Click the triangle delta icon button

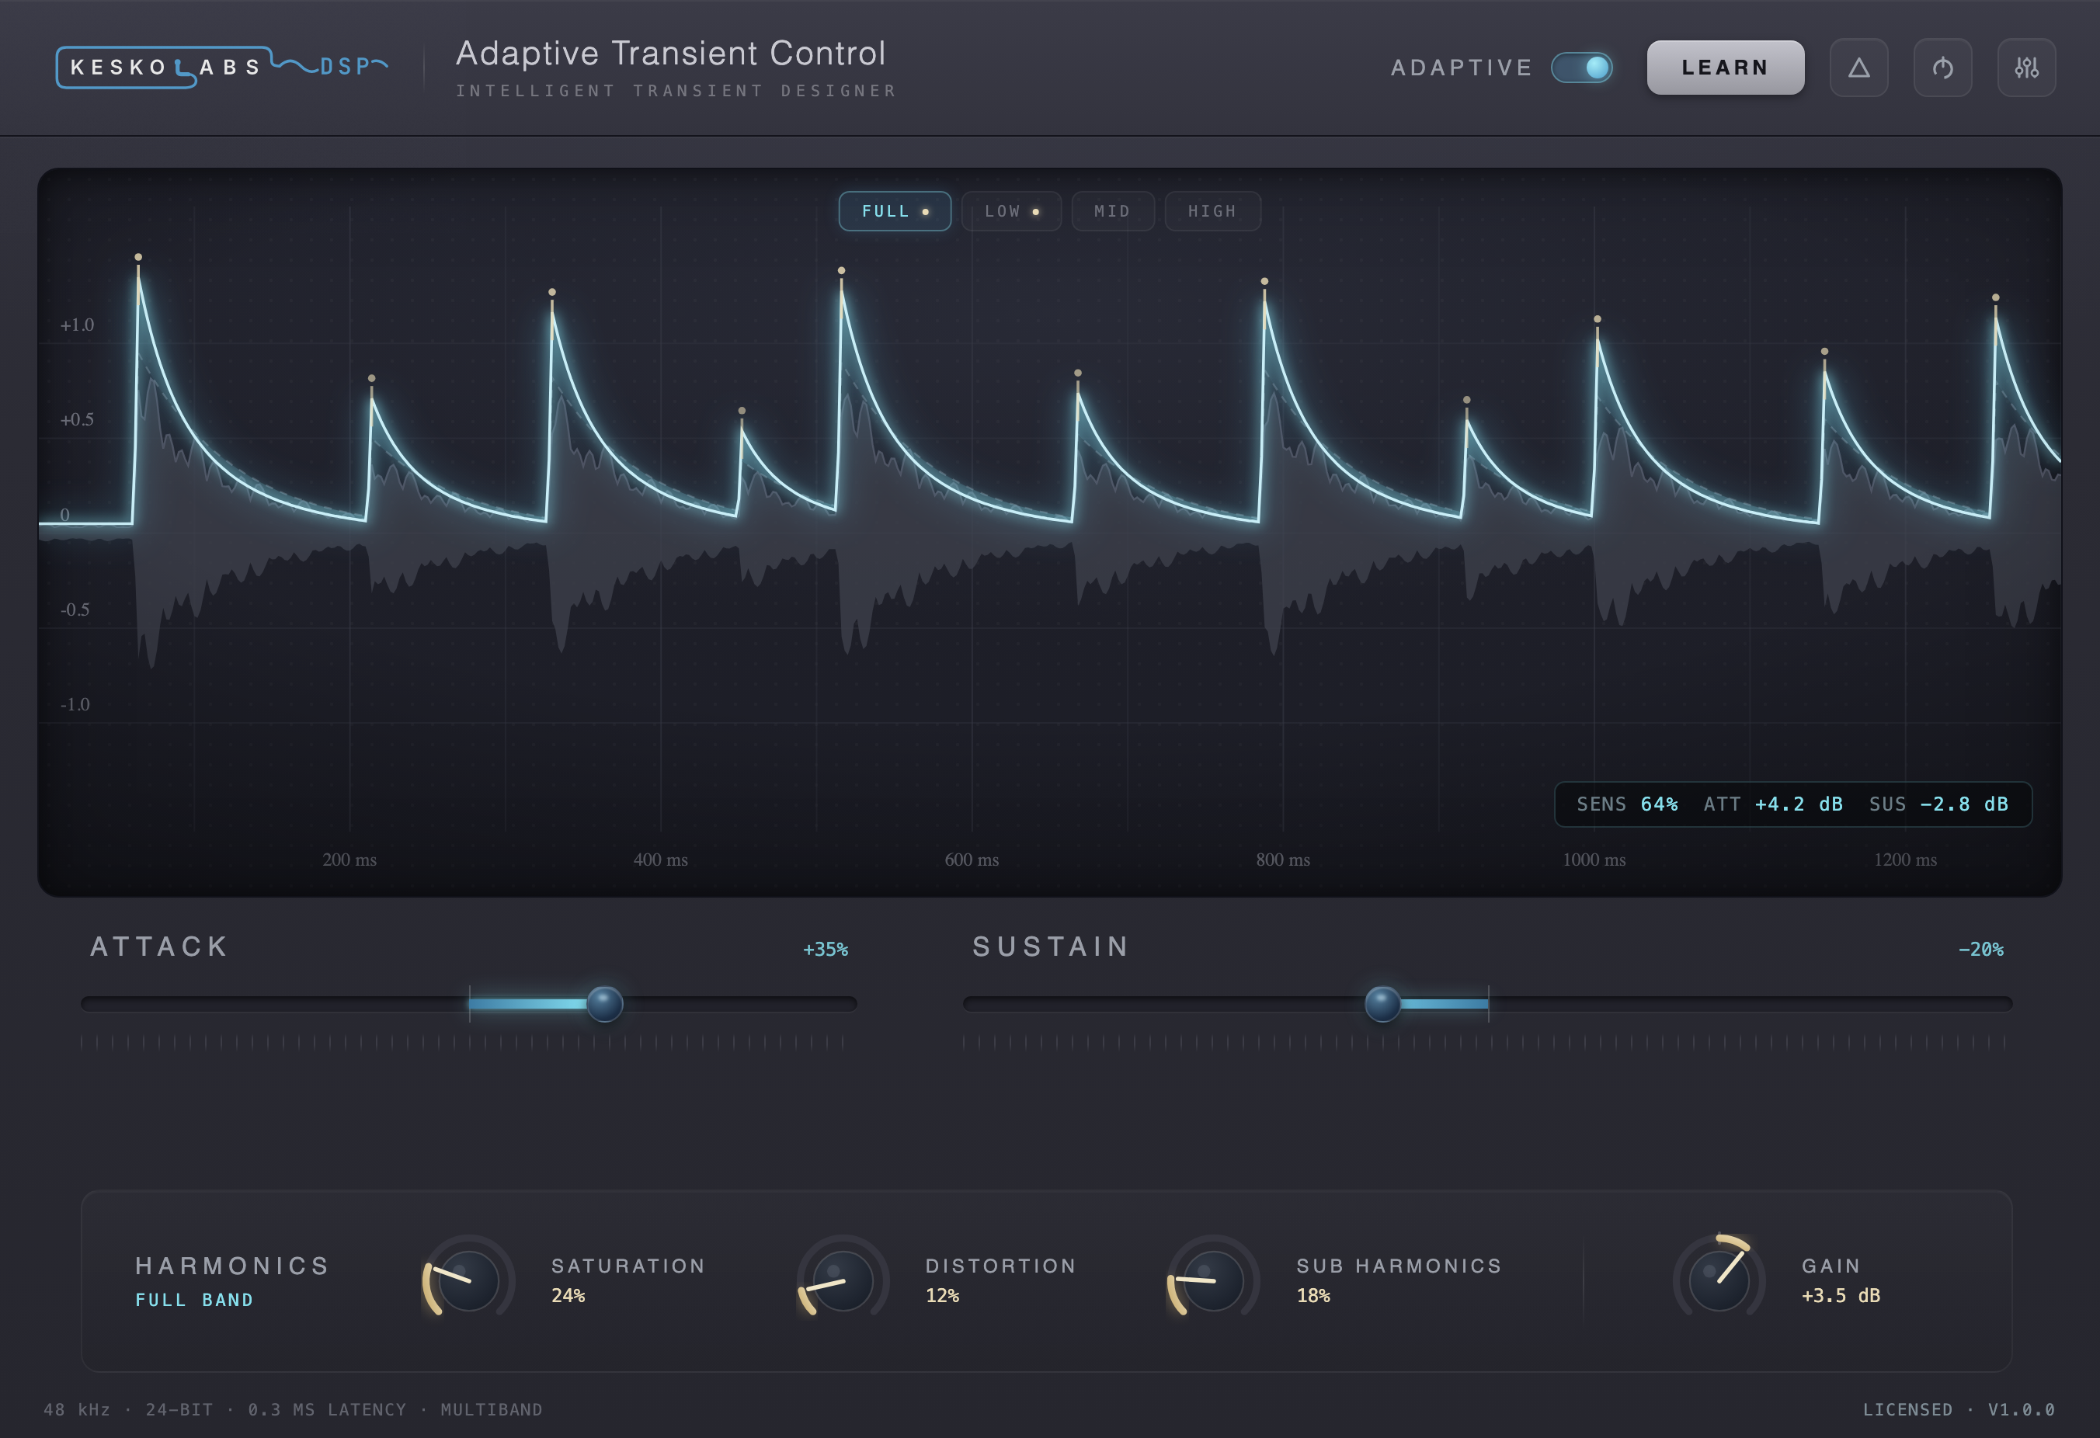tap(1858, 68)
